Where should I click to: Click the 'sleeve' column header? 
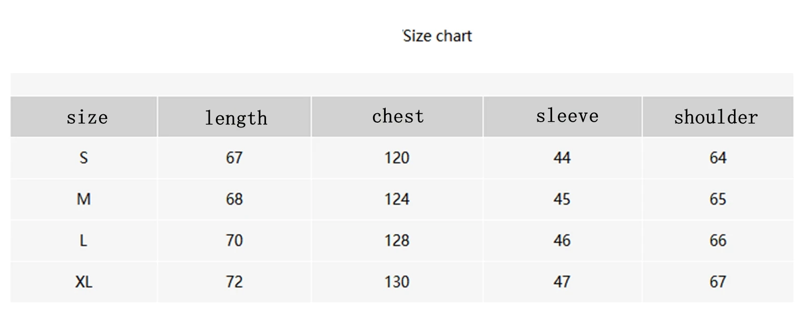pyautogui.click(x=567, y=115)
